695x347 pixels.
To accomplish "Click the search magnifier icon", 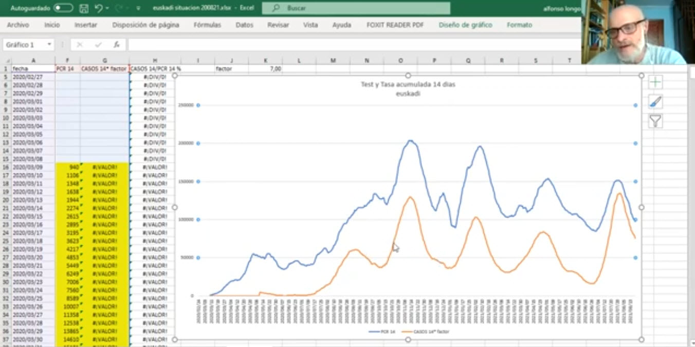I will (x=276, y=8).
